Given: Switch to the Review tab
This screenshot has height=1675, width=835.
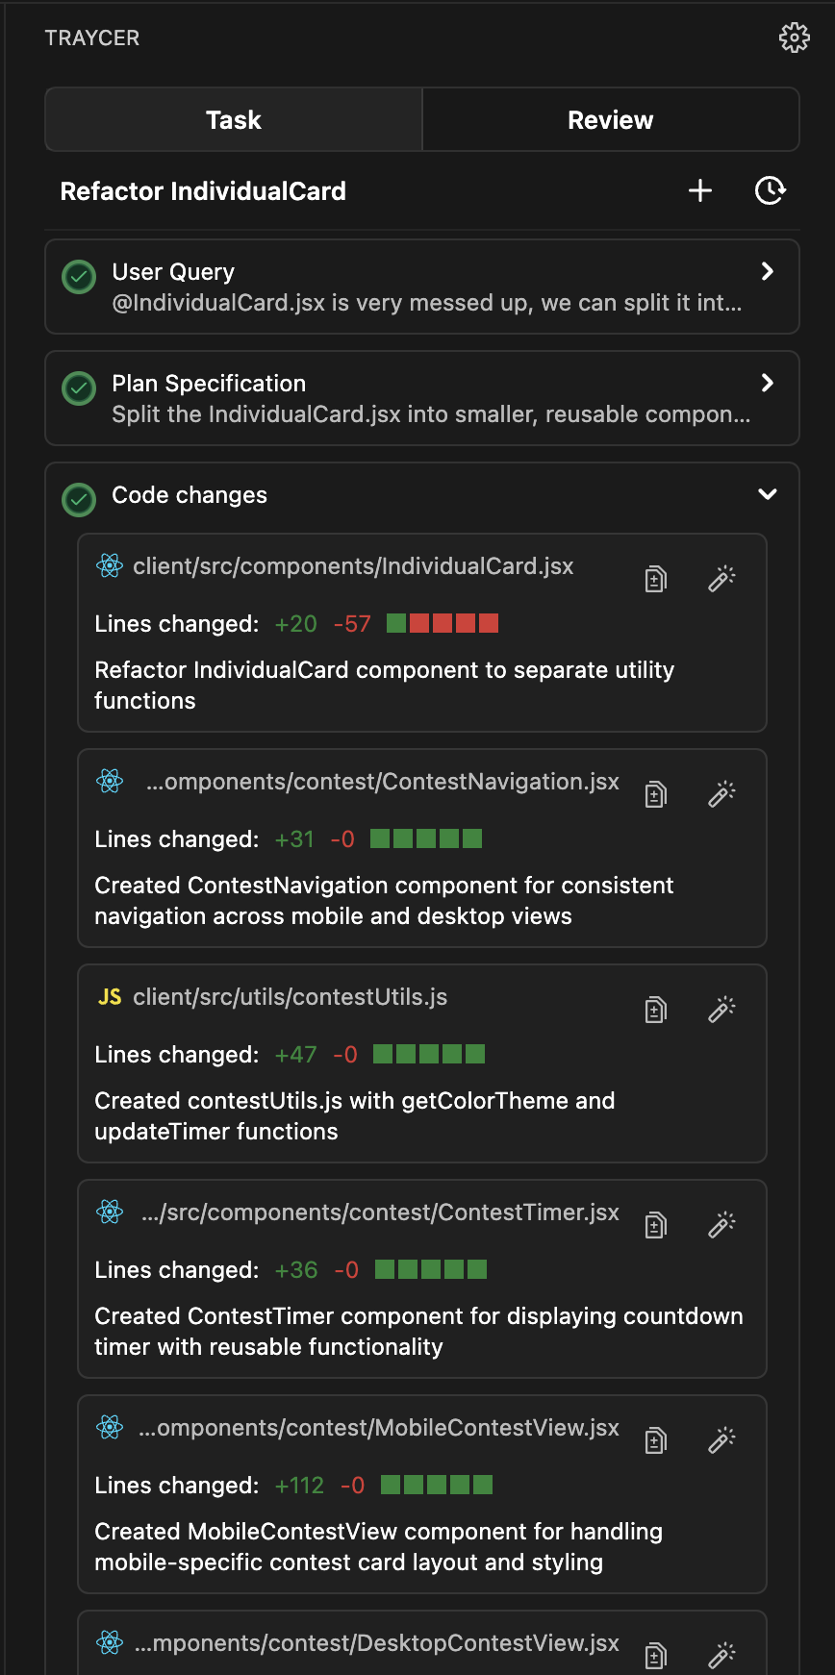Looking at the screenshot, I should click(611, 120).
